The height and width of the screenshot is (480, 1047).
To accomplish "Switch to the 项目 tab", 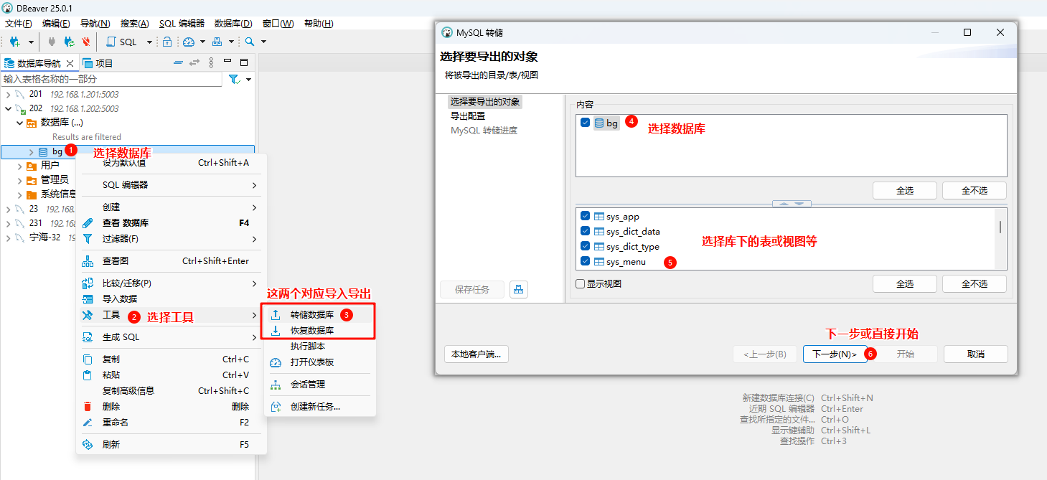I will [x=98, y=62].
